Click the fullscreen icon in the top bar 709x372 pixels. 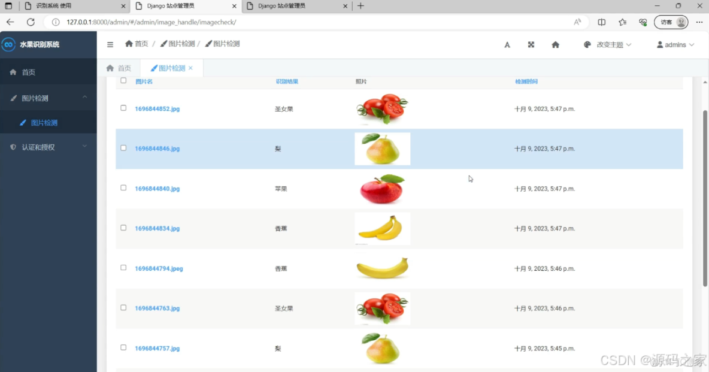[531, 44]
